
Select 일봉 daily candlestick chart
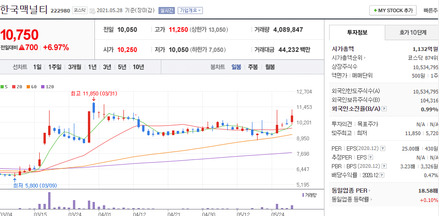pos(236,67)
